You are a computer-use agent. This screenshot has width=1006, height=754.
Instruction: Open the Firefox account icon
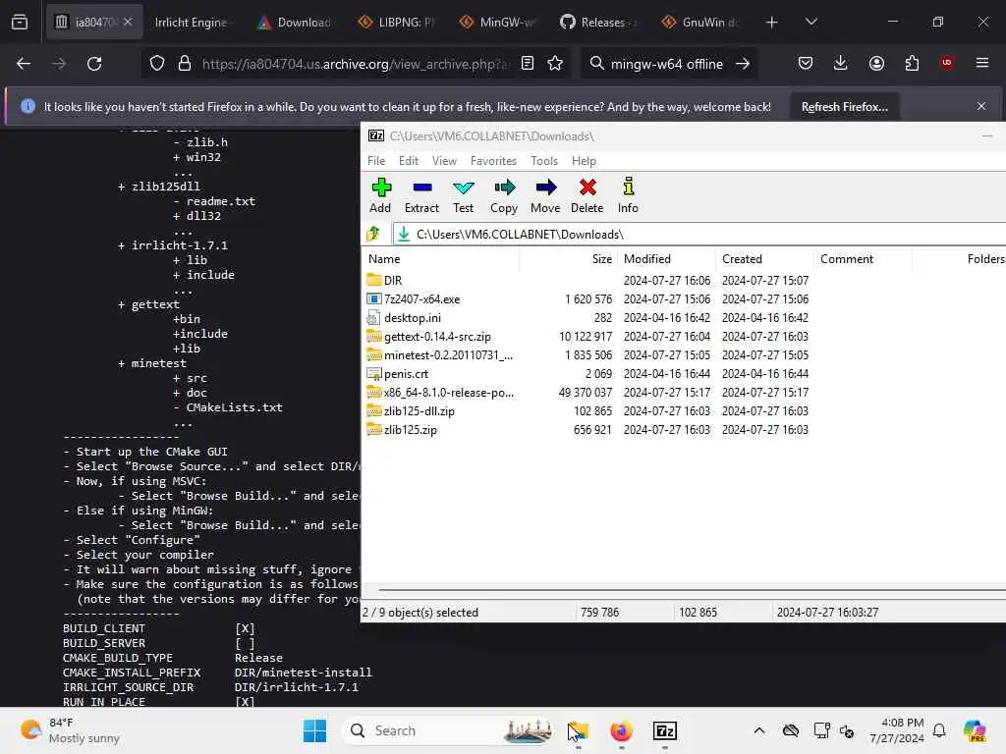click(876, 63)
